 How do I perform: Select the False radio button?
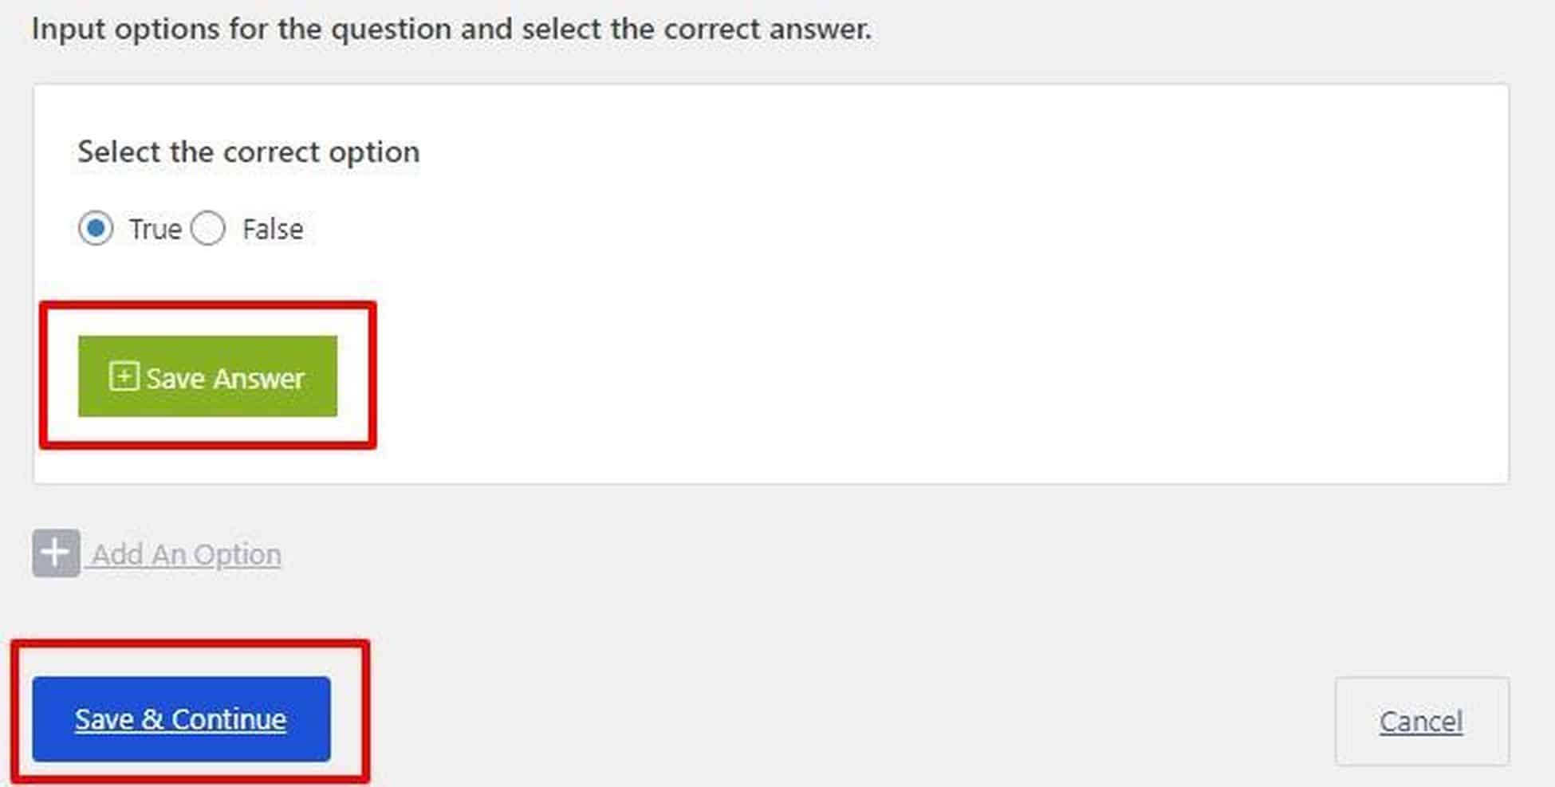tap(208, 229)
